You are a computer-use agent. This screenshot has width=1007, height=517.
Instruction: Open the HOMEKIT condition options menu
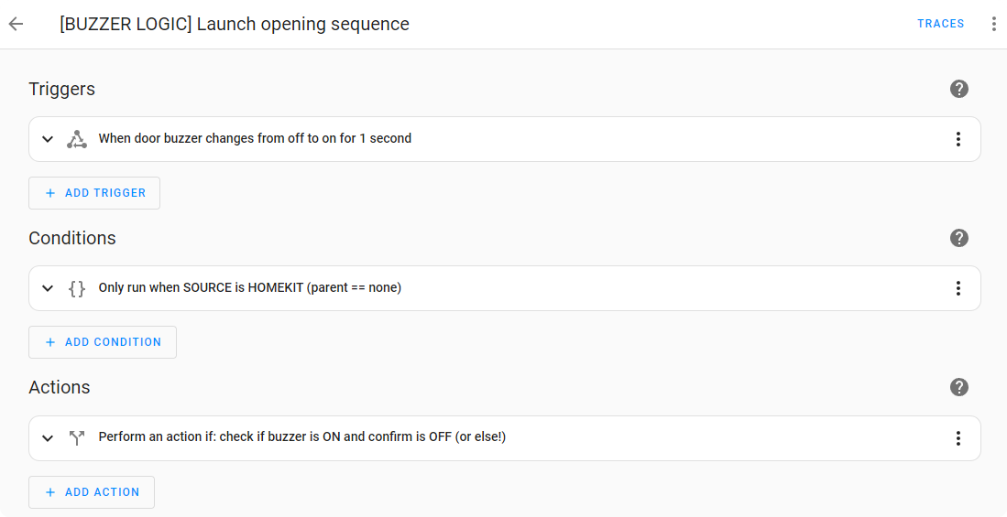tap(958, 288)
